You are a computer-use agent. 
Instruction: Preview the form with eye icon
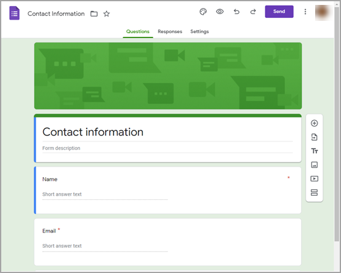[220, 12]
